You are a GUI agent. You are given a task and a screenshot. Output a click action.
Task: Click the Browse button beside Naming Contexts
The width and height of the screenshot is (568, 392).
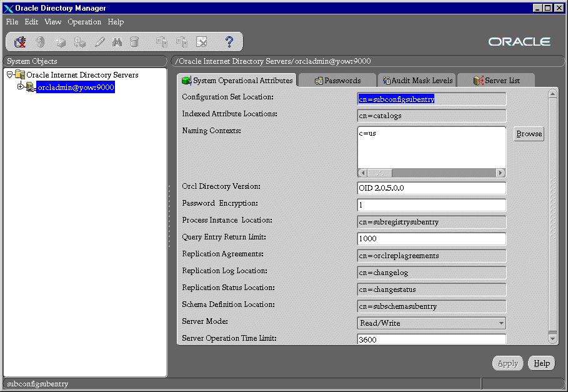point(529,134)
